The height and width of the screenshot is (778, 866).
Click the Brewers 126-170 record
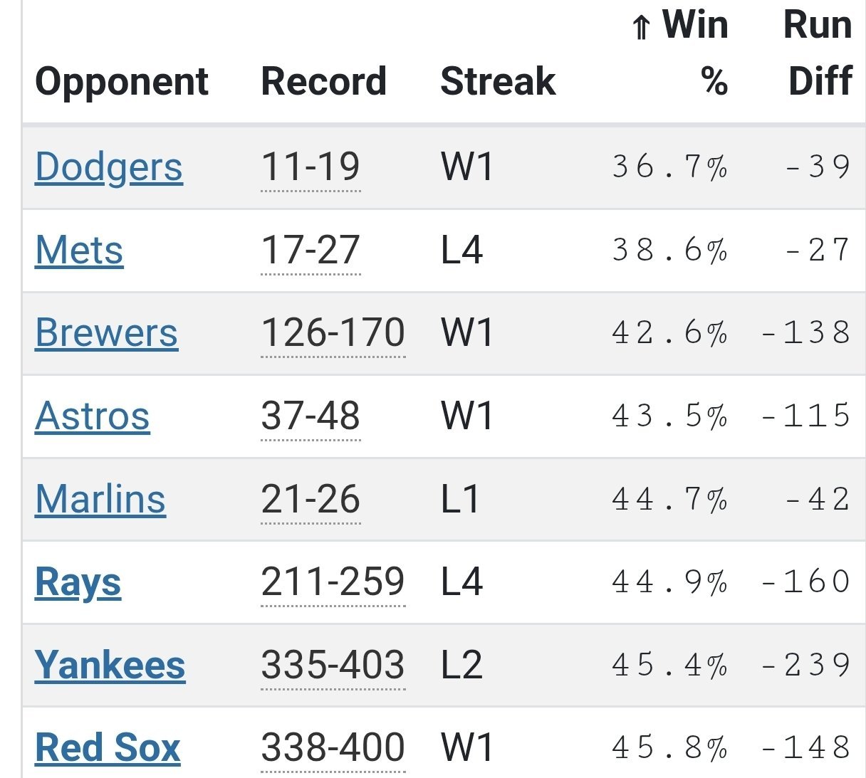point(333,333)
